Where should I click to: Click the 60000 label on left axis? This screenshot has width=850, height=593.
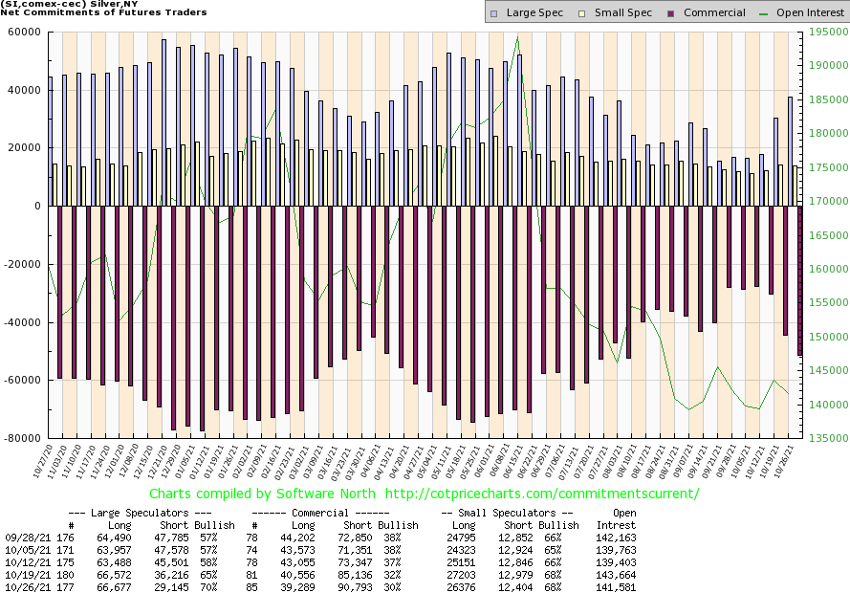23,32
